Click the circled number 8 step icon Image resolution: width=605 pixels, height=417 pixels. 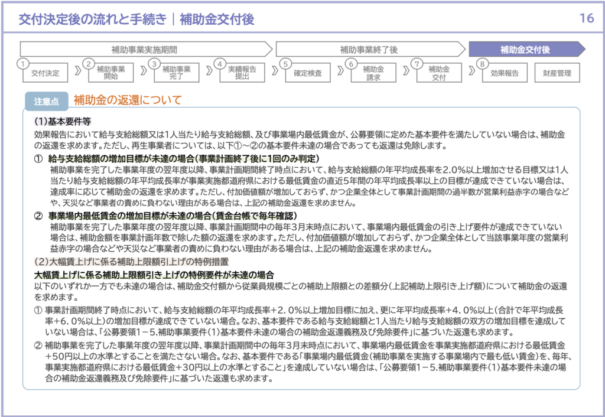click(483, 63)
